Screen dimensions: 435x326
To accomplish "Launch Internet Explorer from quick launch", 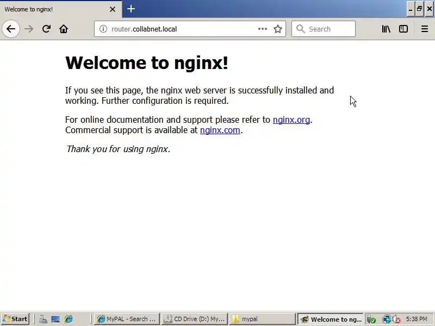I will [69, 319].
